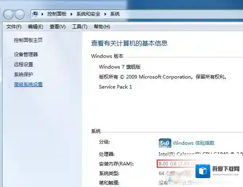
Task: Open 高级系统设置 link
Action: click(28, 85)
